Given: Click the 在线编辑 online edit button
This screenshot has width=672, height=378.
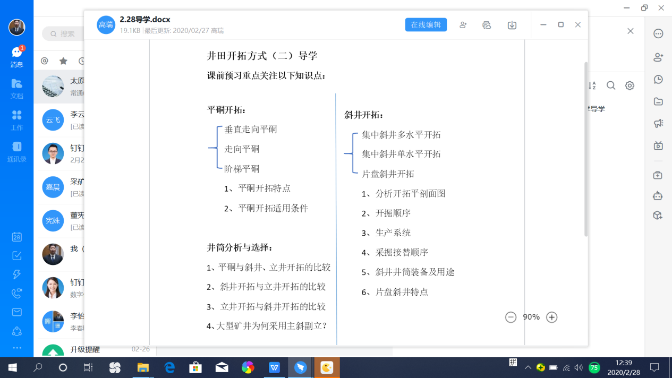Looking at the screenshot, I should pyautogui.click(x=426, y=25).
